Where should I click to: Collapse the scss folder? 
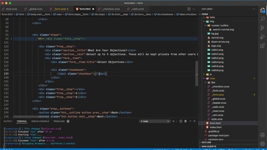coord(204,79)
